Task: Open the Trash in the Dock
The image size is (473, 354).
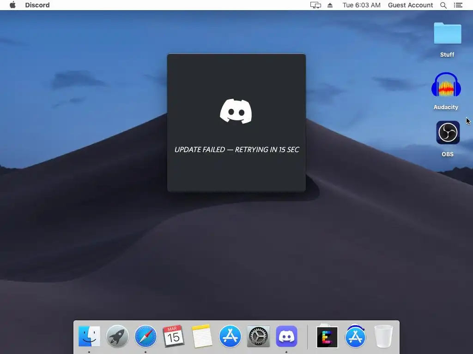Action: [x=383, y=336]
